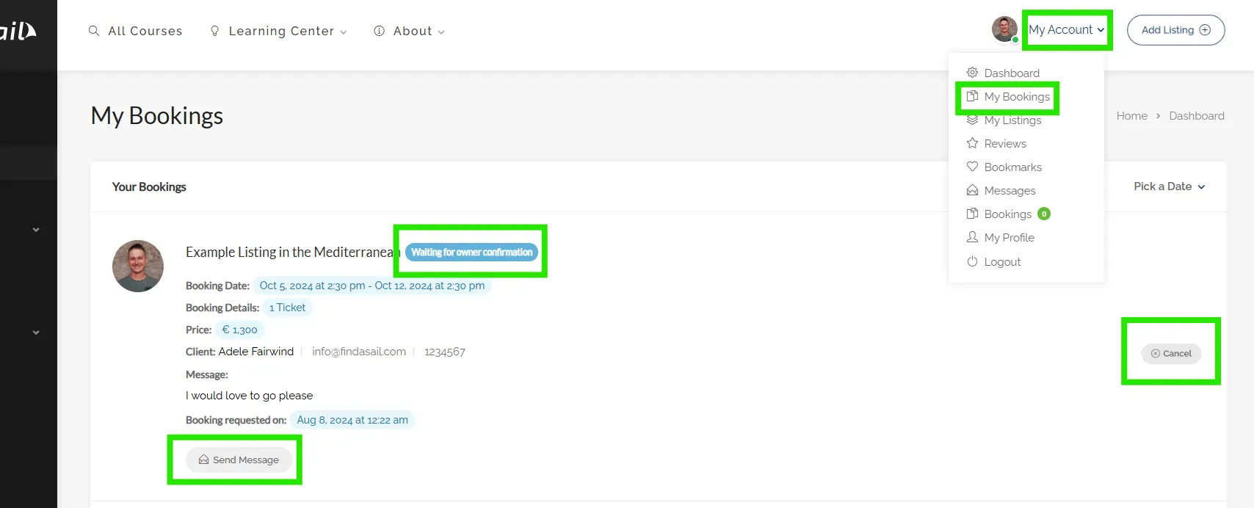
Task: Click the client photo in booking entry
Action: click(138, 266)
